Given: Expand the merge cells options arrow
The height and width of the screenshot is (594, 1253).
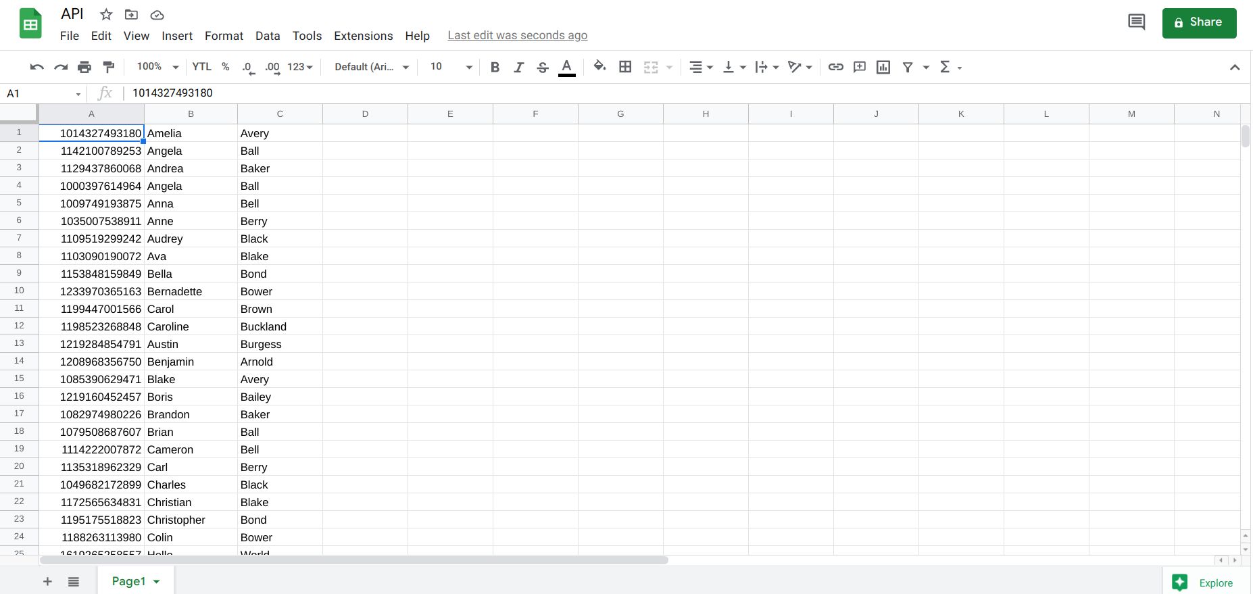Looking at the screenshot, I should tap(669, 68).
